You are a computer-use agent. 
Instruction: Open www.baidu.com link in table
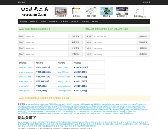(x=26, y=68)
